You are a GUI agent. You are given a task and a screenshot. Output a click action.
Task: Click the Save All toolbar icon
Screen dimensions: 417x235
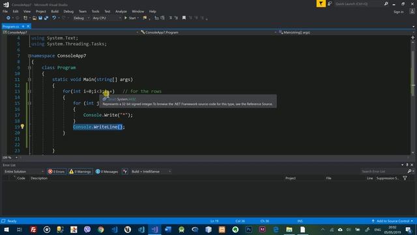tap(46, 18)
